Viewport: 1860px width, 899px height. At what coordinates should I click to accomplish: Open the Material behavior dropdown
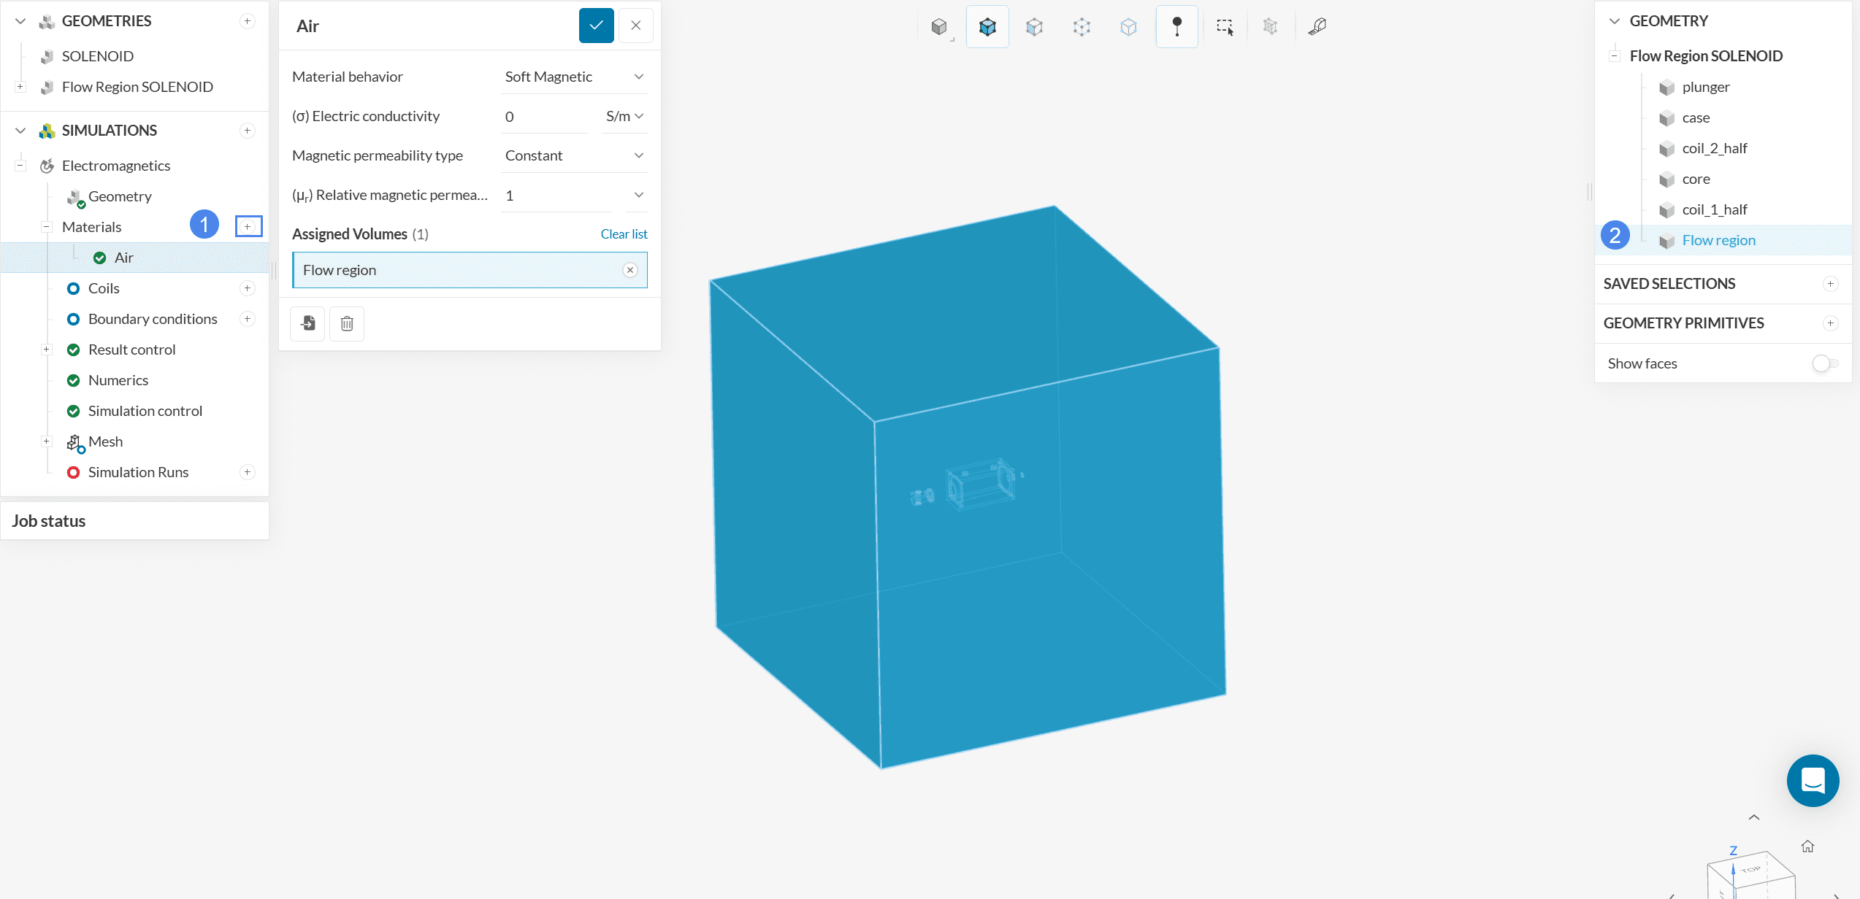click(x=574, y=77)
